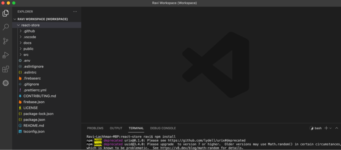Select the TERMINAL tab
Viewport: 341px width, 150px height.
click(x=136, y=128)
